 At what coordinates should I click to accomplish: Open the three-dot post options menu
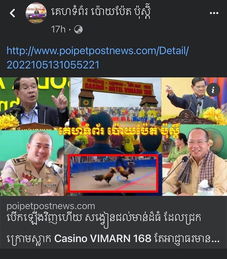tap(214, 13)
